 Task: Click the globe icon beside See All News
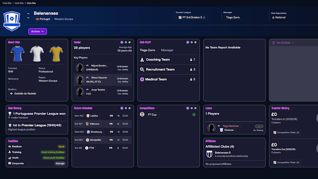point(273,43)
